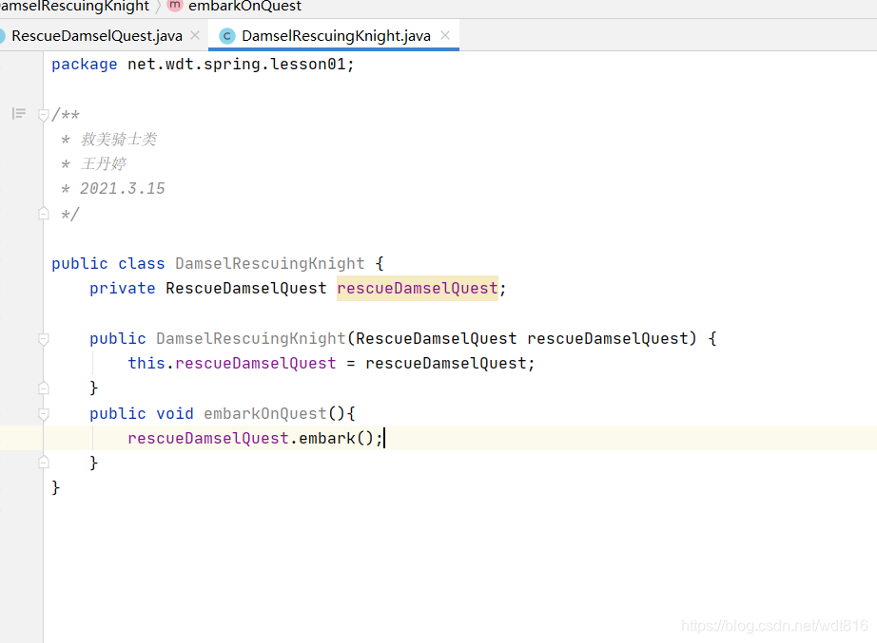Click the private keyword
Image resolution: width=877 pixels, height=643 pixels.
tap(123, 289)
